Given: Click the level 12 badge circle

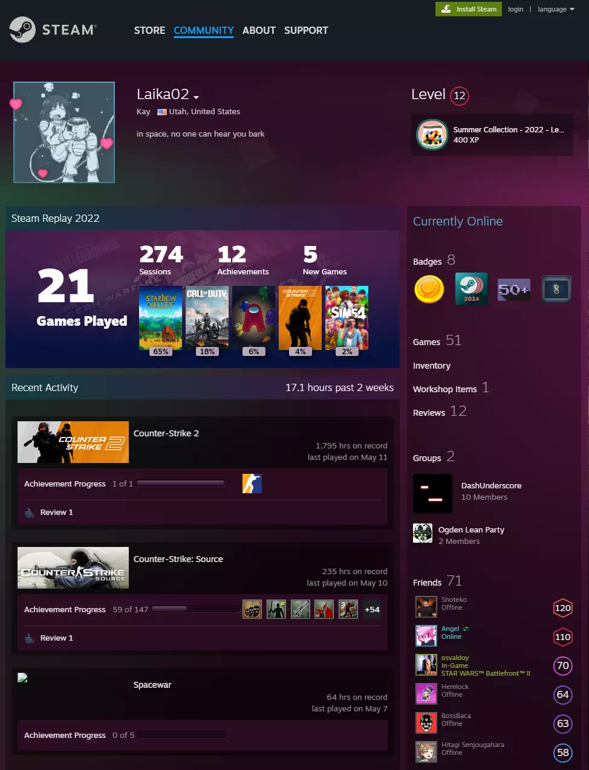Looking at the screenshot, I should point(460,95).
